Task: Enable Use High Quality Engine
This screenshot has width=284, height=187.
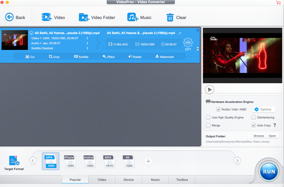Action: [208, 118]
